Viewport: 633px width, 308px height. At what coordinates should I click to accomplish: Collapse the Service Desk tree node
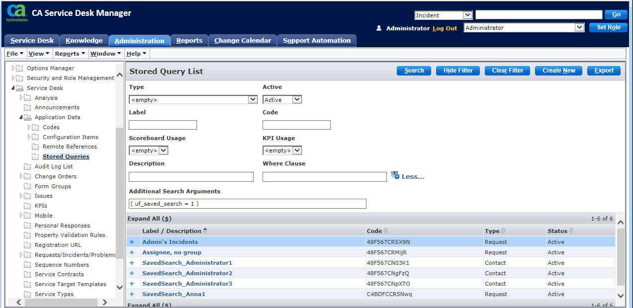click(13, 88)
